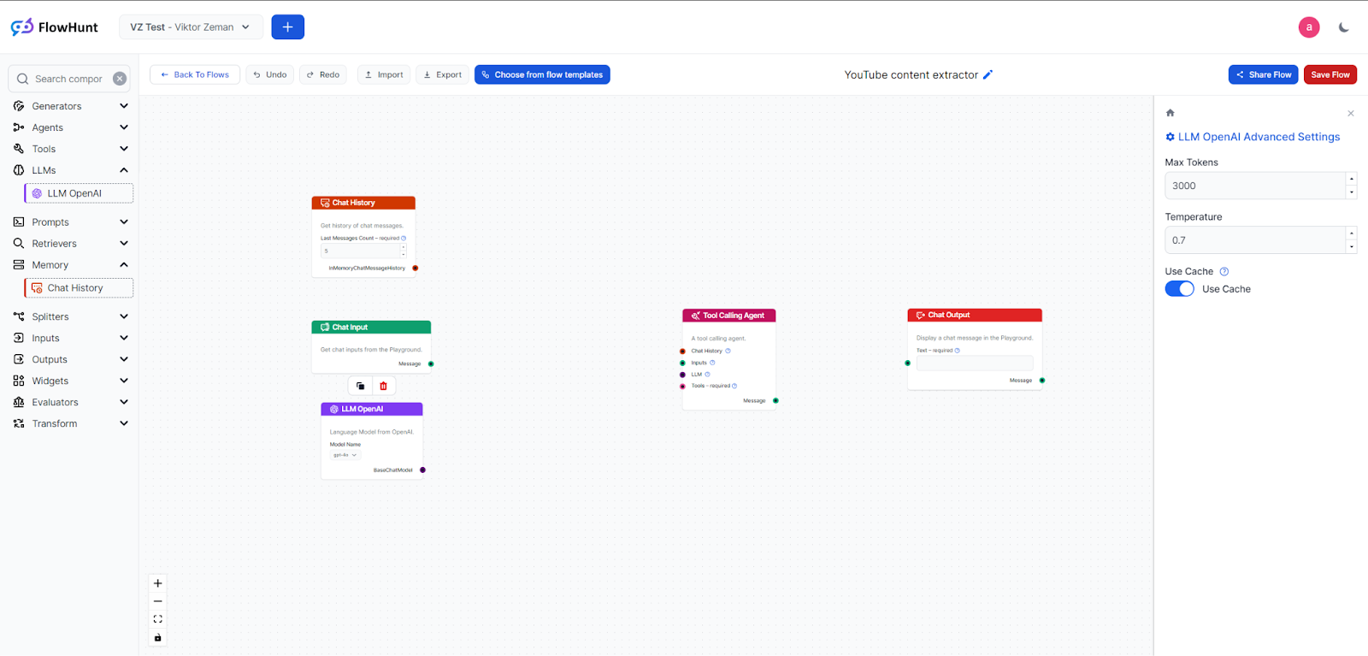
Task: Clear the search components field
Action: pos(120,79)
